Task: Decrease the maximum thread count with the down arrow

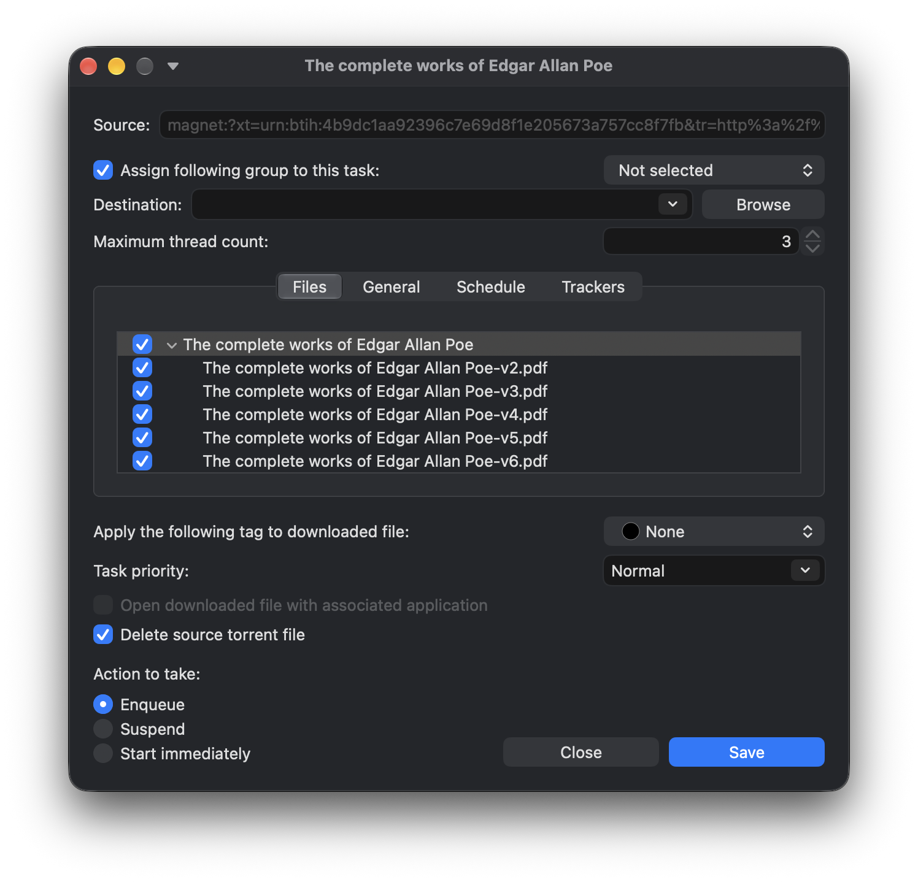Action: (812, 248)
